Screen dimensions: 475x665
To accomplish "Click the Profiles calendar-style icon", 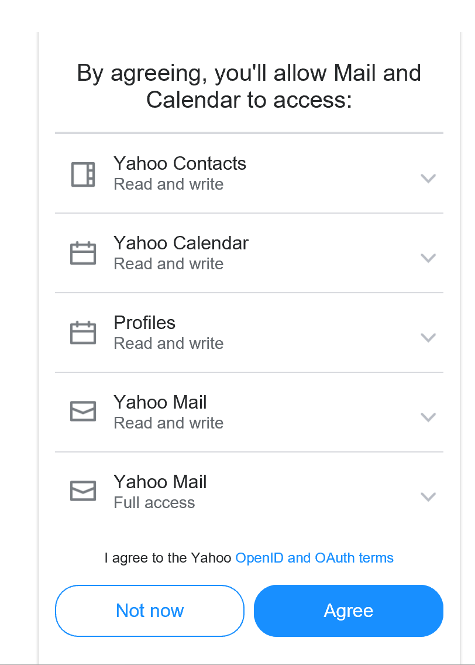I will click(83, 332).
